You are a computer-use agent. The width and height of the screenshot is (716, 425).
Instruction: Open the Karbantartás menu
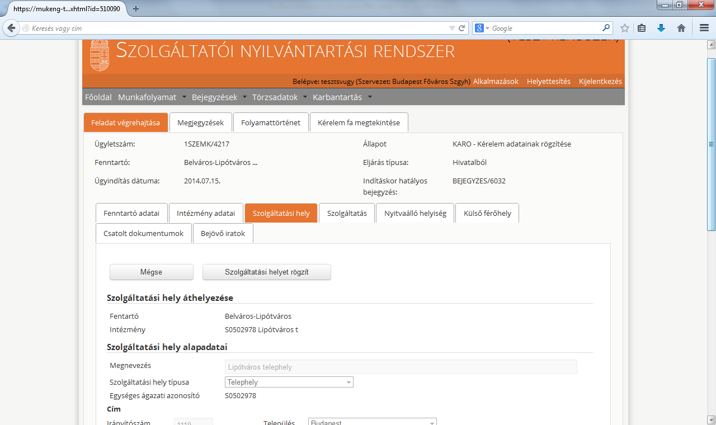342,97
